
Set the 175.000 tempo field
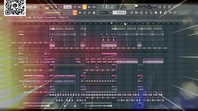point(67,7)
